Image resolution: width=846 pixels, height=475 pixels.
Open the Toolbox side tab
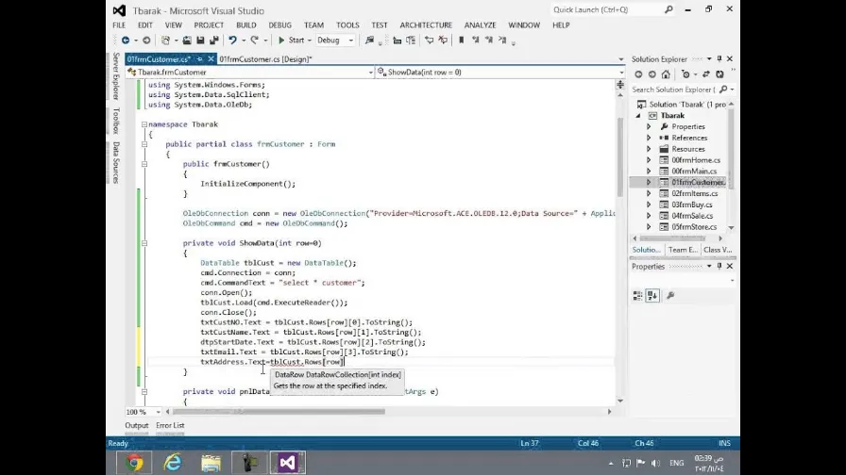pyautogui.click(x=116, y=121)
